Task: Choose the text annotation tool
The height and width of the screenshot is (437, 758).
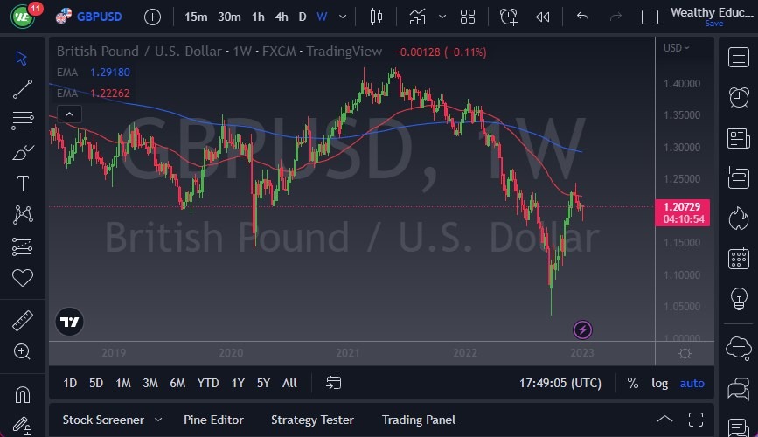Action: click(23, 184)
